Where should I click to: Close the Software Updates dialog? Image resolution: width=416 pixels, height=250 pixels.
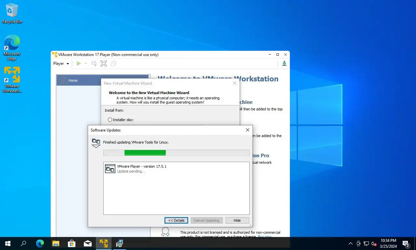[248, 130]
